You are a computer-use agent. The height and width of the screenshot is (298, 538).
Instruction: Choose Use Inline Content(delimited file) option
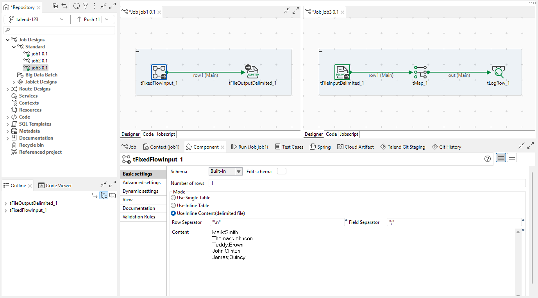pyautogui.click(x=173, y=213)
